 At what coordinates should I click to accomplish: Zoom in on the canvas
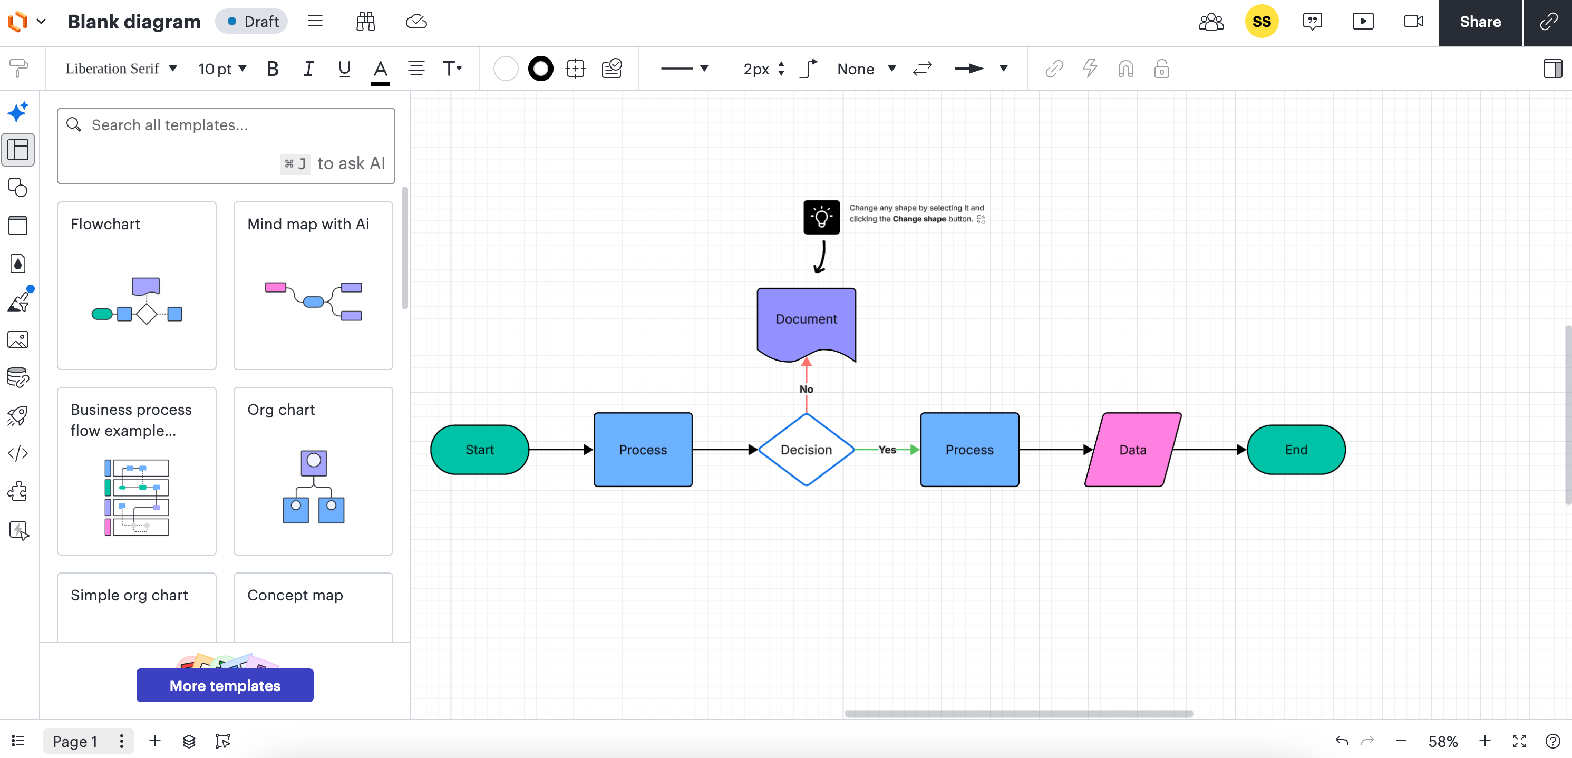1484,741
